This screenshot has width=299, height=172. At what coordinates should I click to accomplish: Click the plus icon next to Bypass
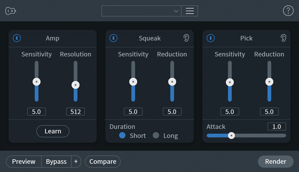[76, 161]
